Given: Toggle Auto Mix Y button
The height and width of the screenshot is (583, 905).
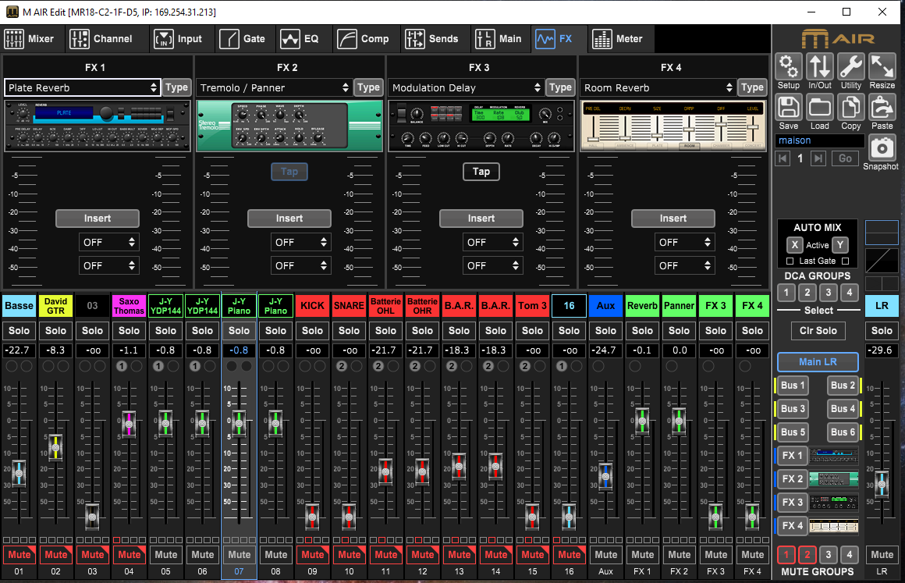Looking at the screenshot, I should pos(840,245).
